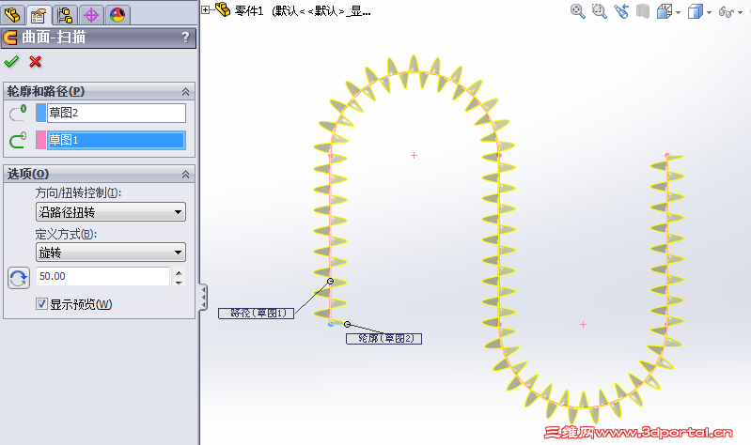Open the FeatureManager design tree tab

click(x=12, y=14)
